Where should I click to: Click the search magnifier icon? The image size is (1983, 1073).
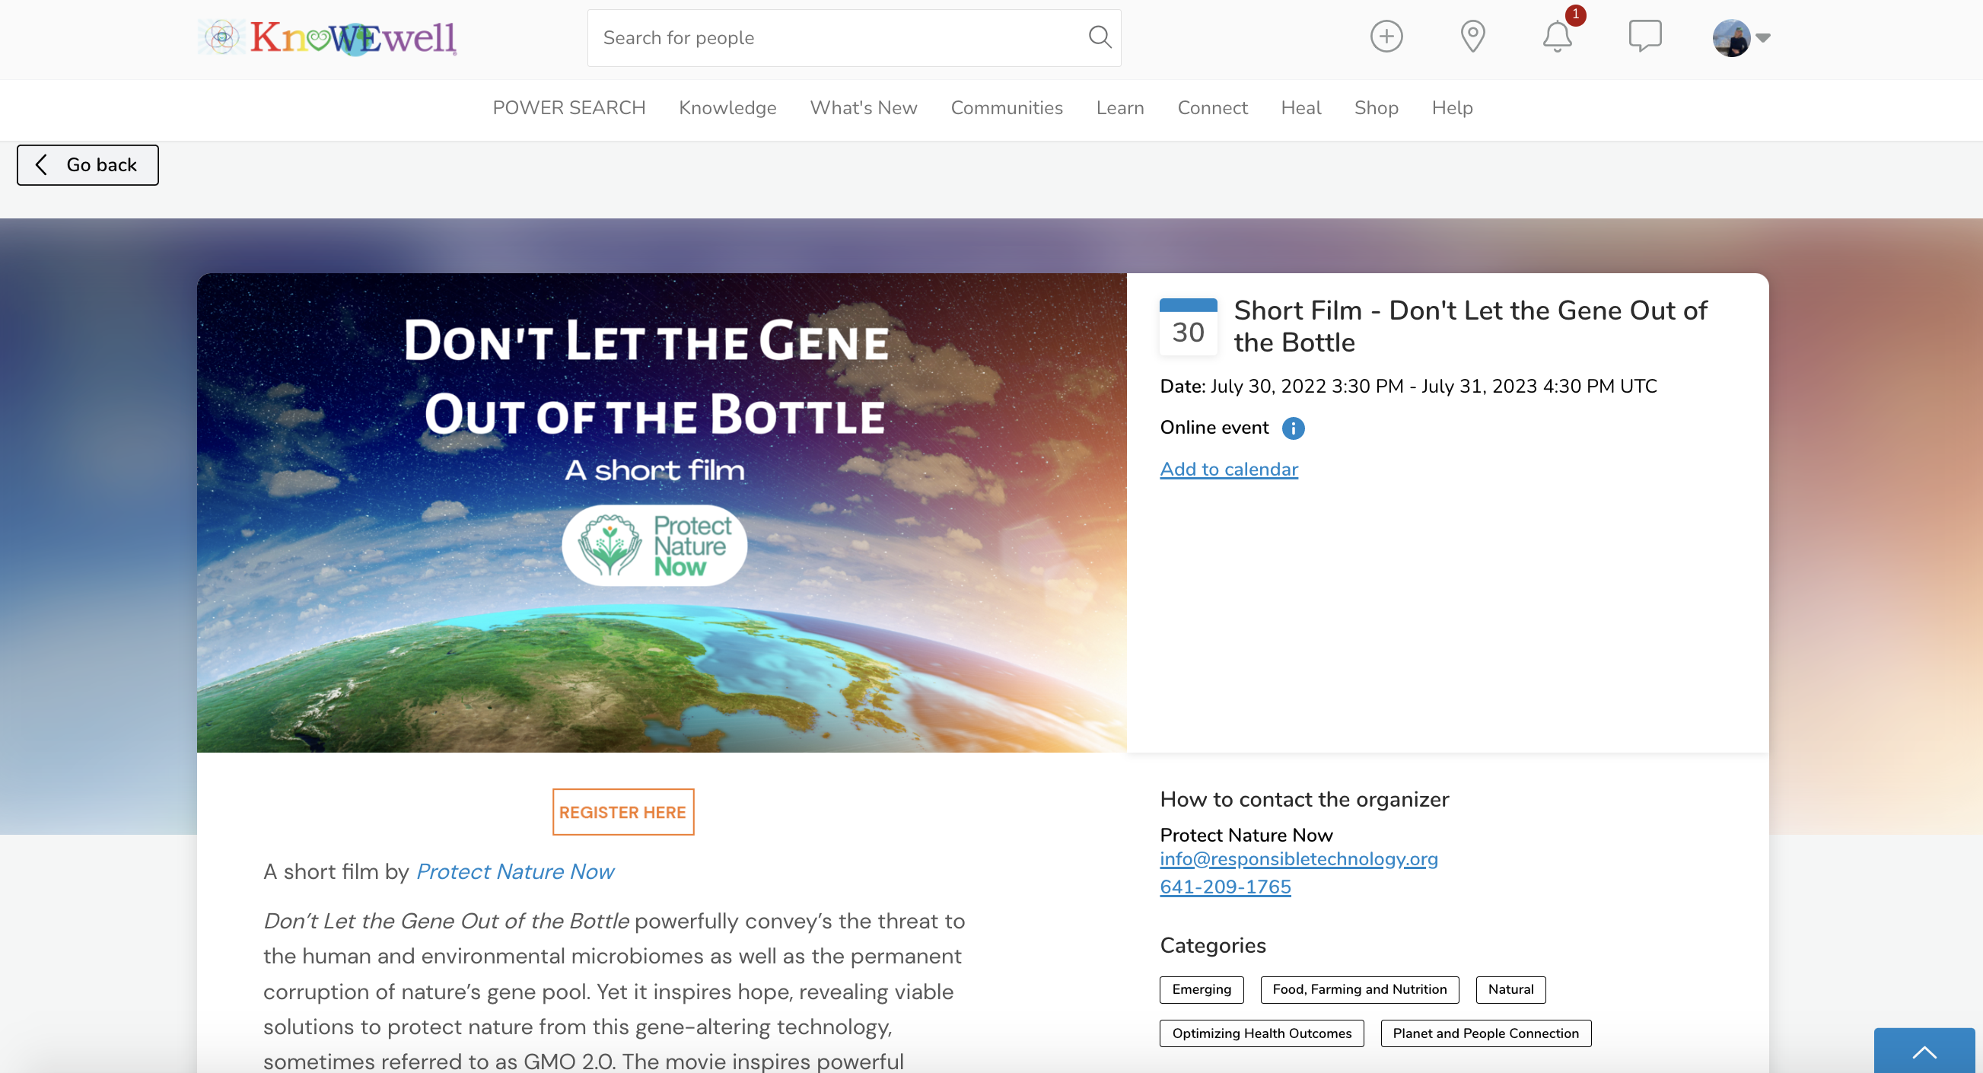pyautogui.click(x=1100, y=37)
